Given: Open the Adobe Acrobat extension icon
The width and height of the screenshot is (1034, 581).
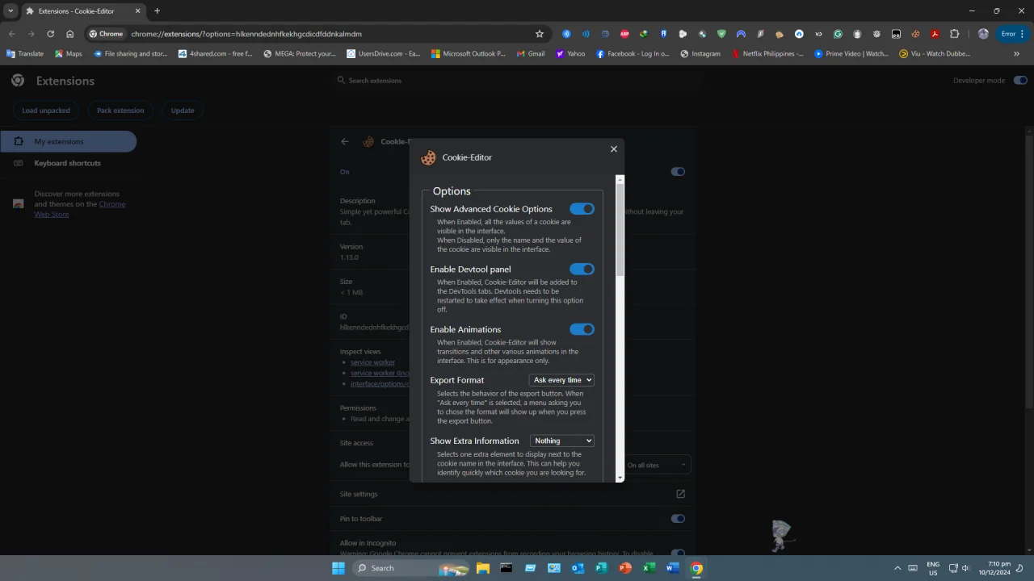Looking at the screenshot, I should tap(935, 34).
